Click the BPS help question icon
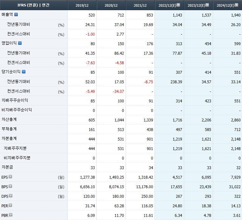242x220 pixels. 10,186
